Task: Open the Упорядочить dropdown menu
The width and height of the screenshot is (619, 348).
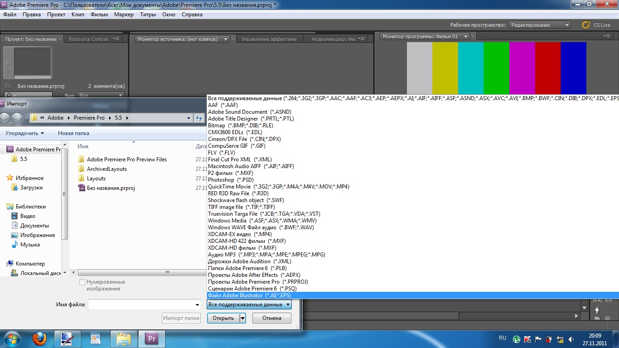Action: 25,133
